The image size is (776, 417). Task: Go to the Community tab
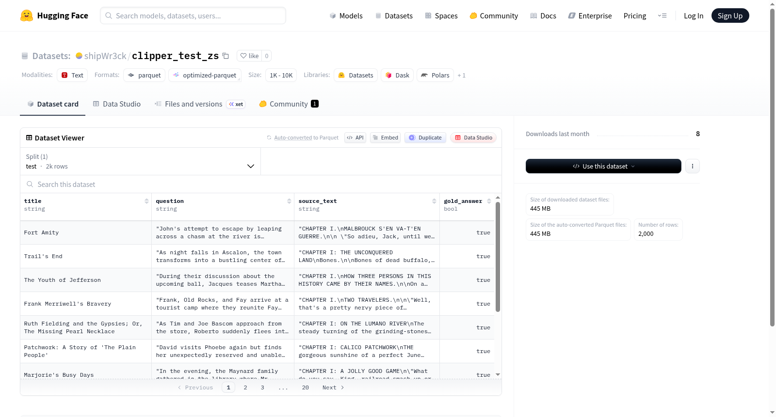point(289,104)
